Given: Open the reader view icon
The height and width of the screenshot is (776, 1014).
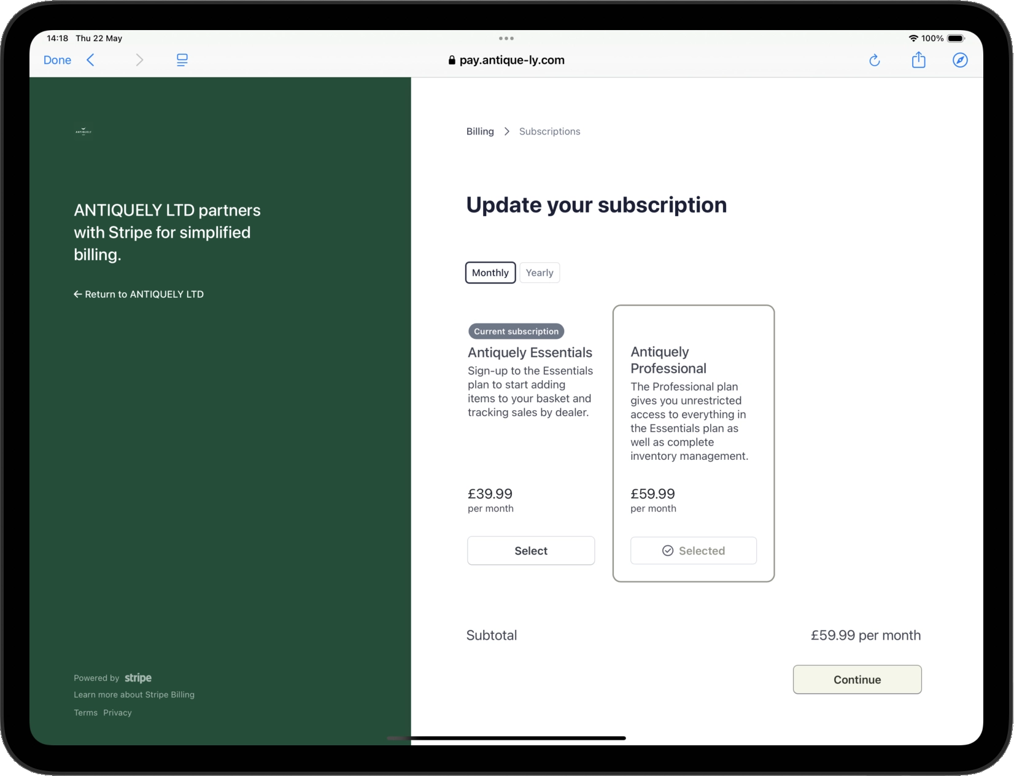Looking at the screenshot, I should point(182,60).
